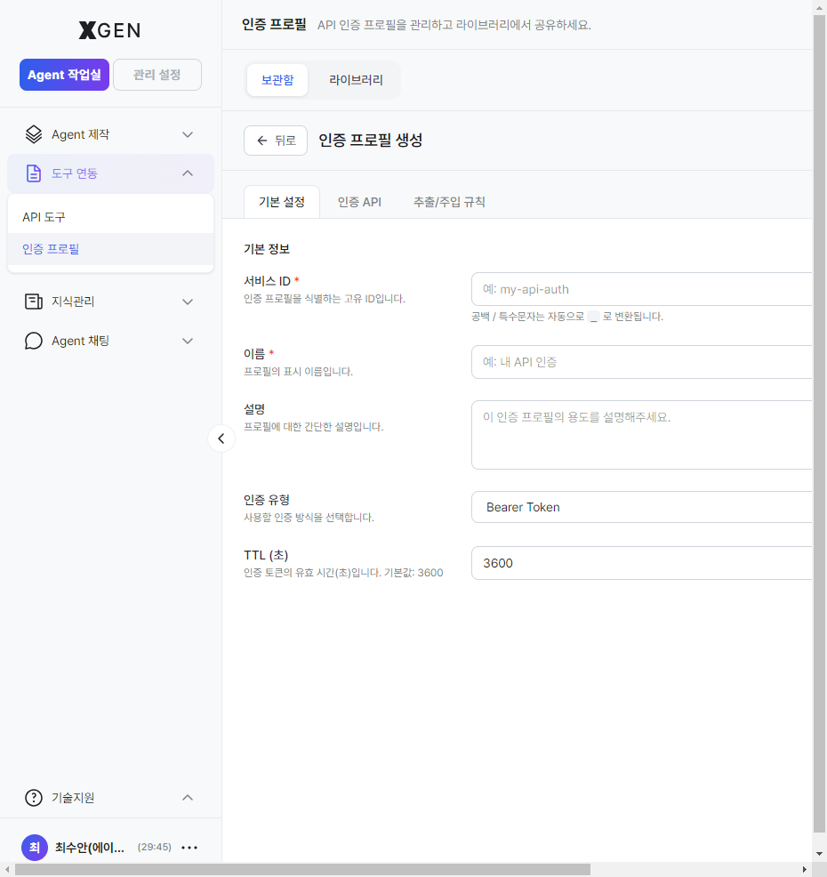Click the user avatar 최 circle
This screenshot has width=827, height=877.
click(35, 848)
